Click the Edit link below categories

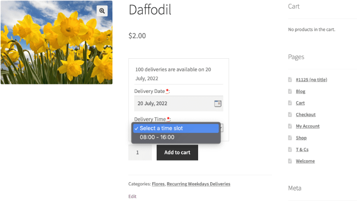click(x=132, y=196)
